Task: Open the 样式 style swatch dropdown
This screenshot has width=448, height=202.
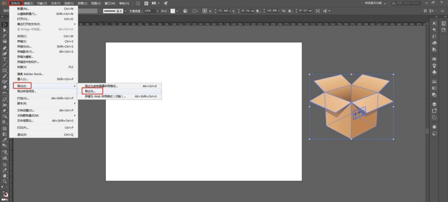Action: pyautogui.click(x=177, y=11)
